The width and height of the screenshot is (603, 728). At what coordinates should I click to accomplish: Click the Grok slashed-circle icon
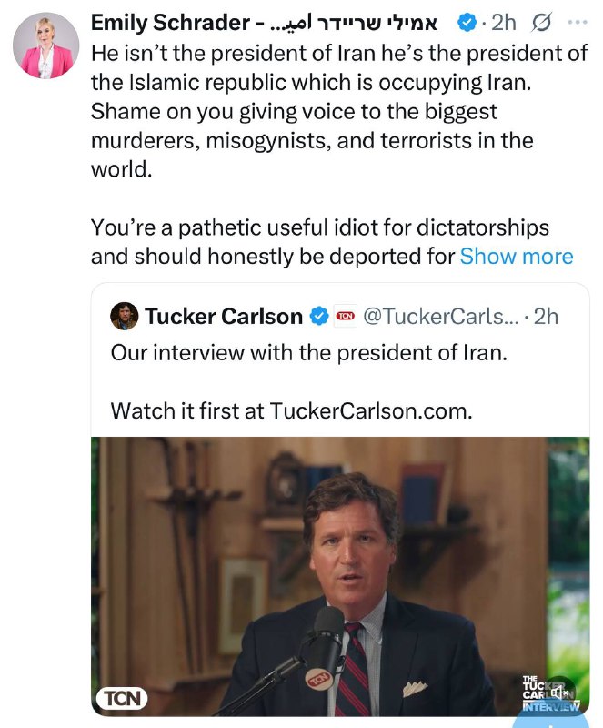(542, 23)
